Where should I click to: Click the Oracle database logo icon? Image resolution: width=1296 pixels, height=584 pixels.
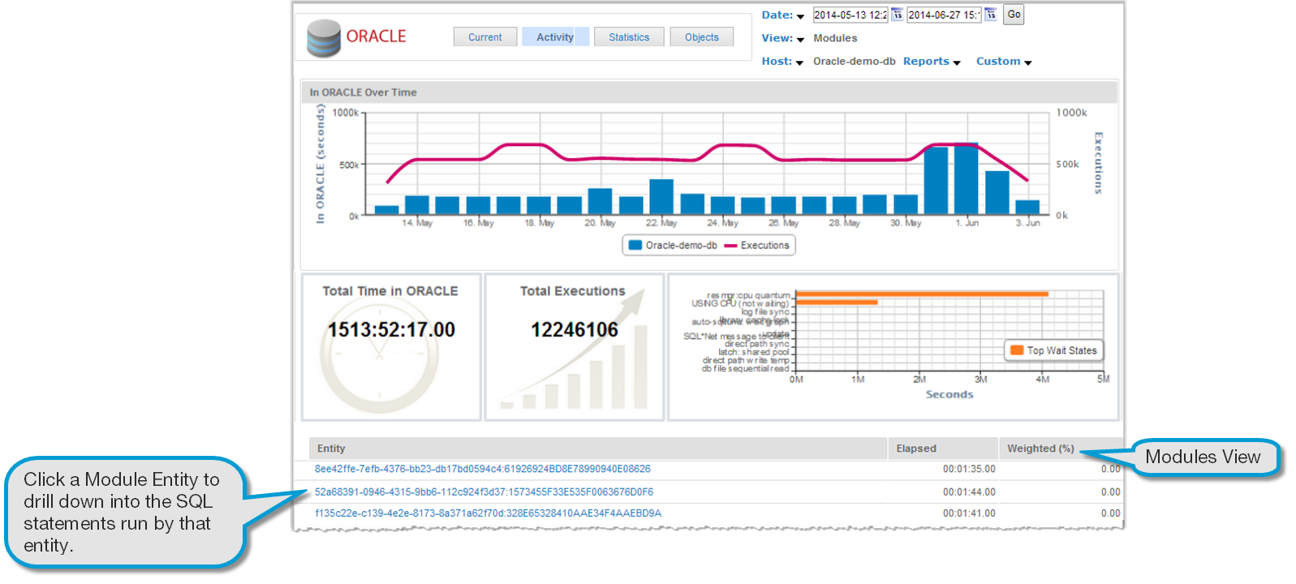(x=323, y=38)
